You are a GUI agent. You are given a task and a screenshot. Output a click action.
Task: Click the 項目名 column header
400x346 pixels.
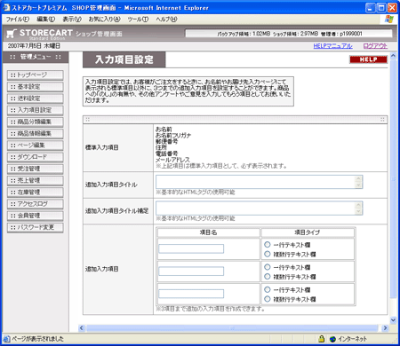pos(208,232)
